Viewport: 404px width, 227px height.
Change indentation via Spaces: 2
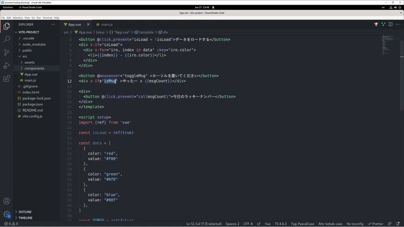point(232,224)
